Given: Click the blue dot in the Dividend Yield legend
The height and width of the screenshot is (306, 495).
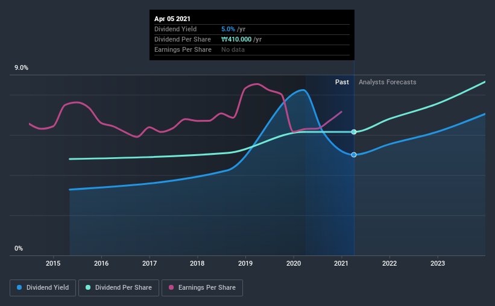Looking at the screenshot, I should pos(20,288).
